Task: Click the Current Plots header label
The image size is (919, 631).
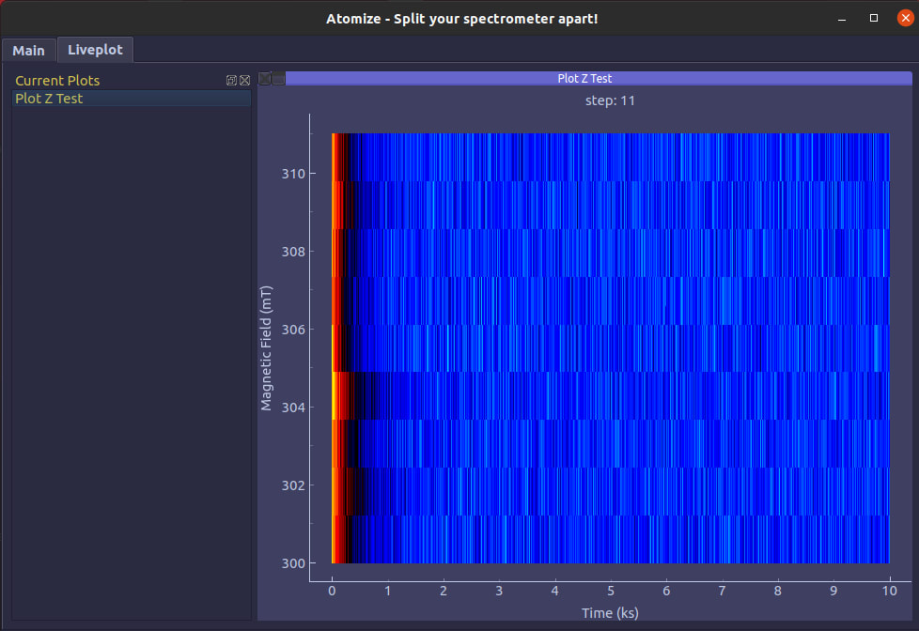Action: click(57, 80)
